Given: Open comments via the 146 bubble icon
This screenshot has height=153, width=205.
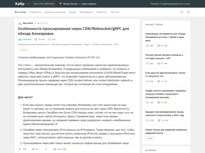Looking at the screenshot, I should (55, 149).
